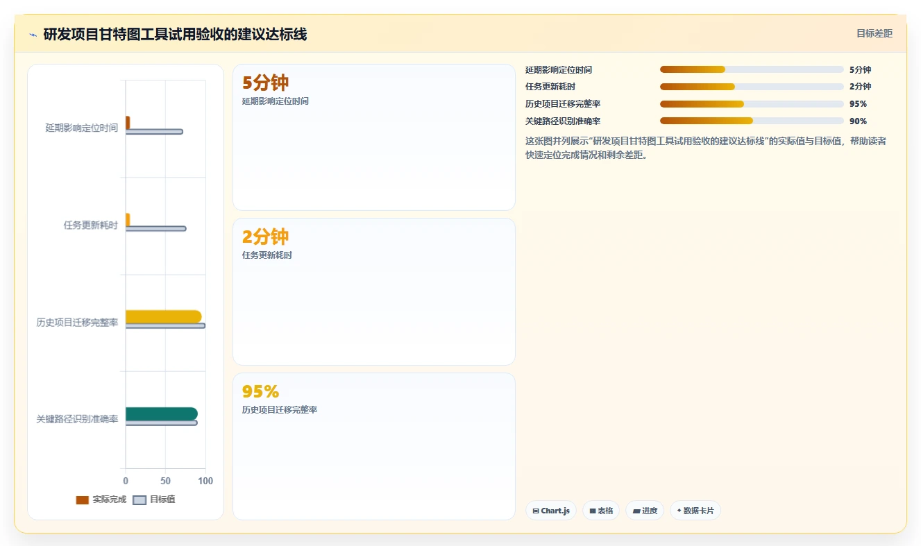Click the 关键路径识别准确率 progress bar
This screenshot has height=546, width=921.
(752, 121)
